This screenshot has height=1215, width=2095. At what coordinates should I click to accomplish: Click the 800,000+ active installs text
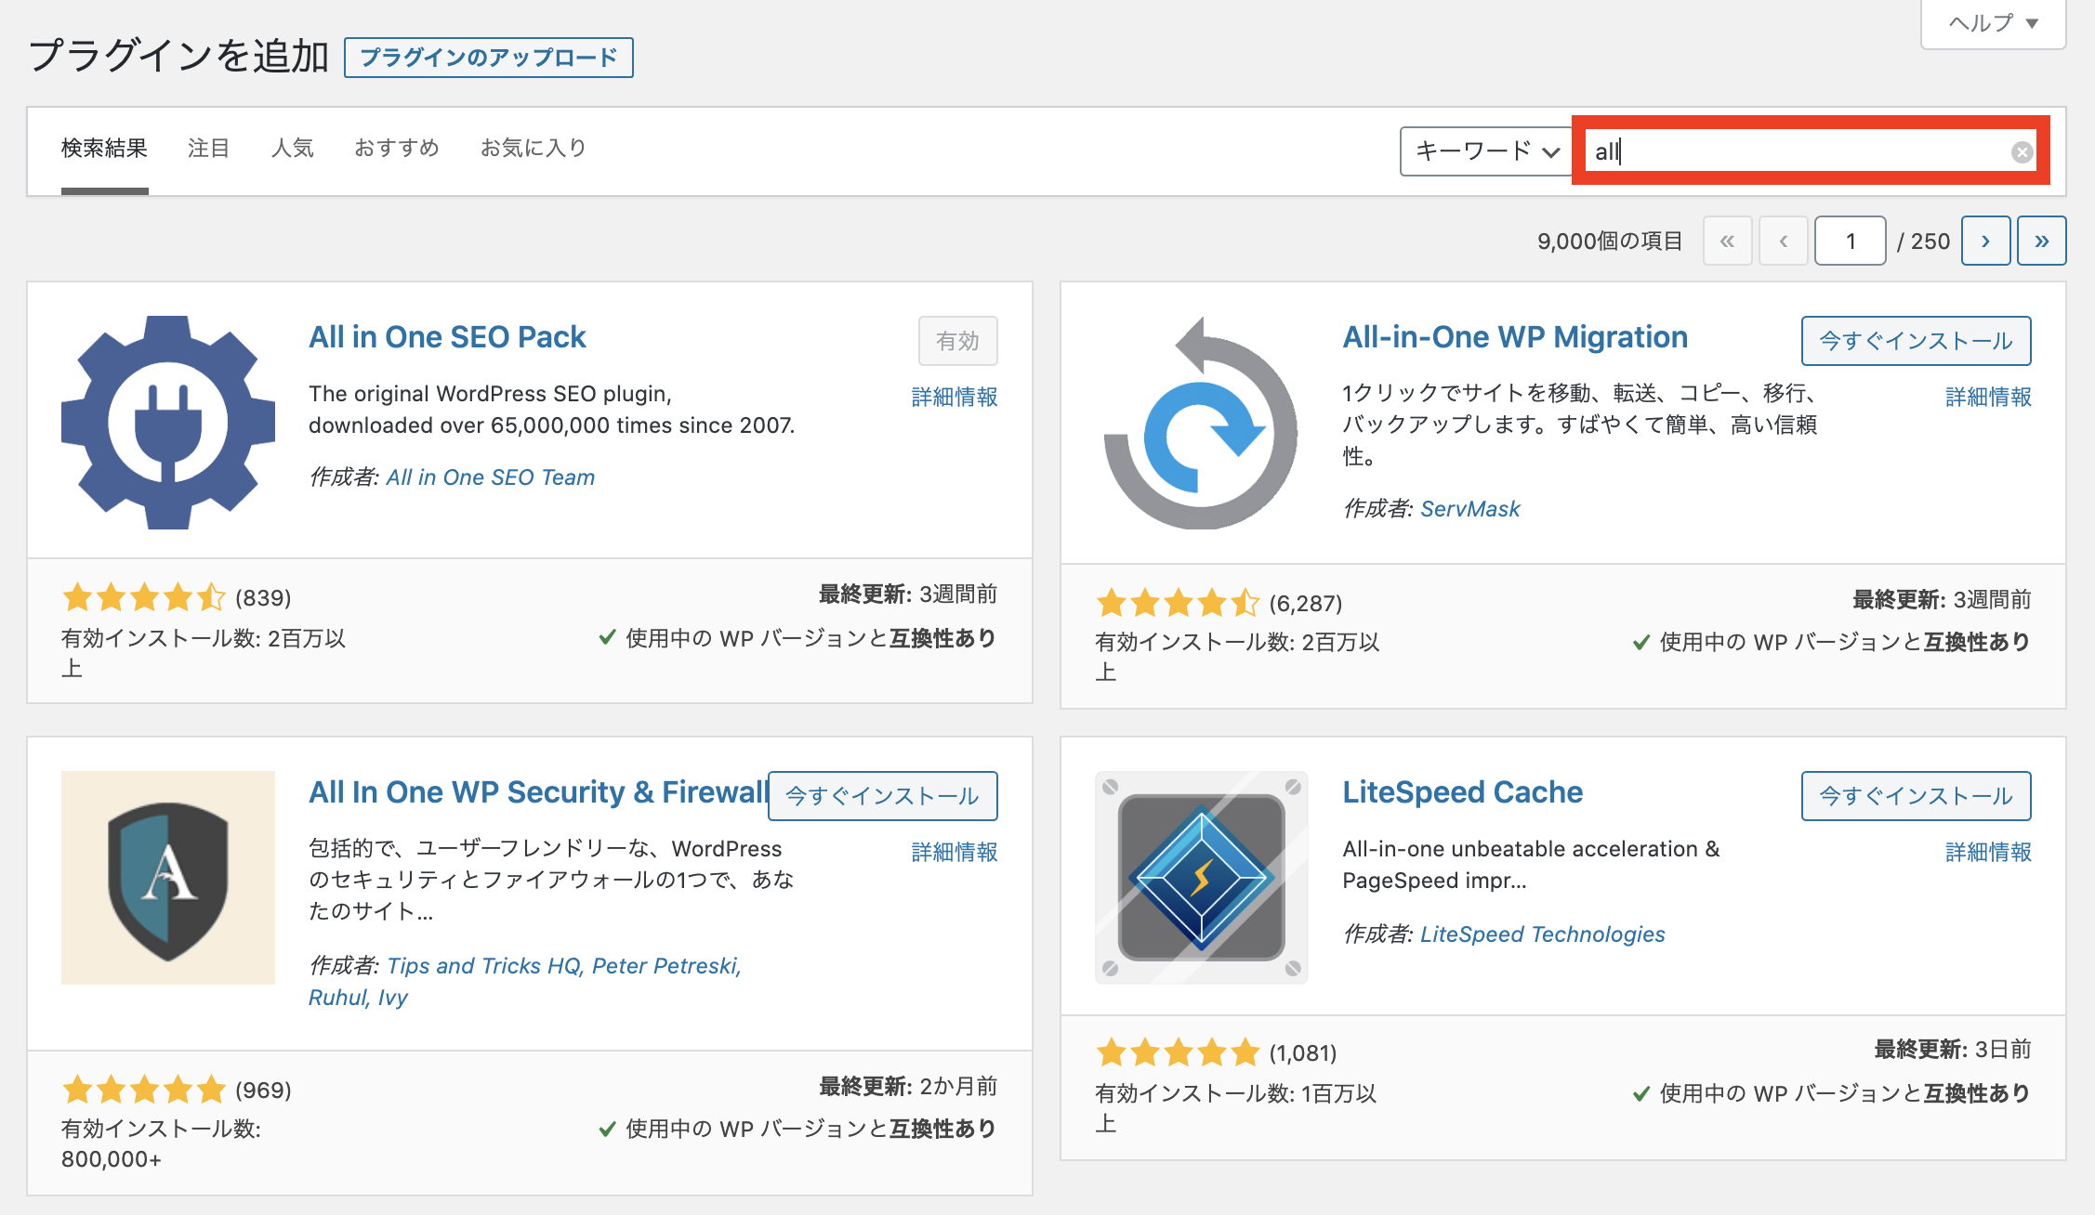tap(112, 1159)
